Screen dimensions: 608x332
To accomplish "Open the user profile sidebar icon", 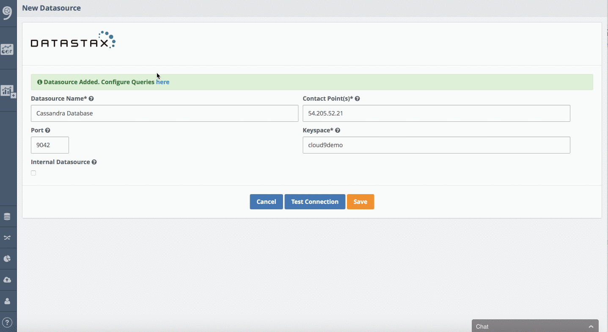I will tap(7, 301).
